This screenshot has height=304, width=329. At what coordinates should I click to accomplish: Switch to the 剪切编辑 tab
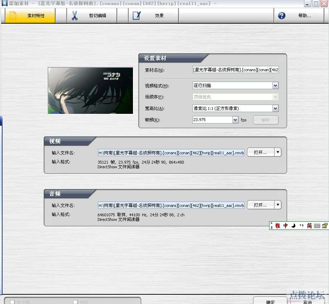(92, 16)
